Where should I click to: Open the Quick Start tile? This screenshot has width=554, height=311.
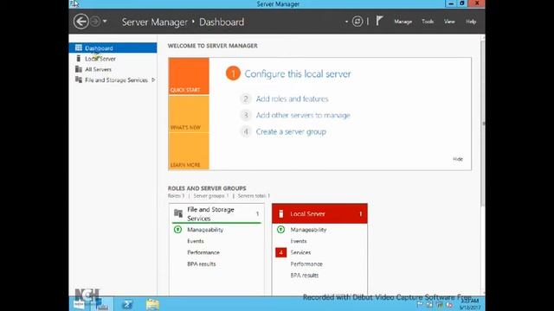[189, 77]
